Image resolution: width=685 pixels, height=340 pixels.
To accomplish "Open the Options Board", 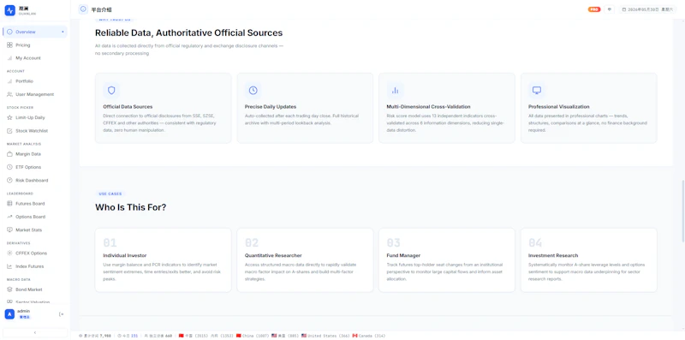I will (x=35, y=217).
